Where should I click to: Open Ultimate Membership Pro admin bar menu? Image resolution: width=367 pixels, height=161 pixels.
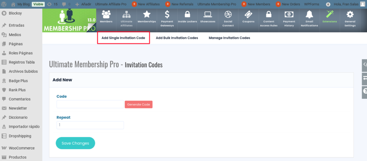pyautogui.click(x=217, y=4)
